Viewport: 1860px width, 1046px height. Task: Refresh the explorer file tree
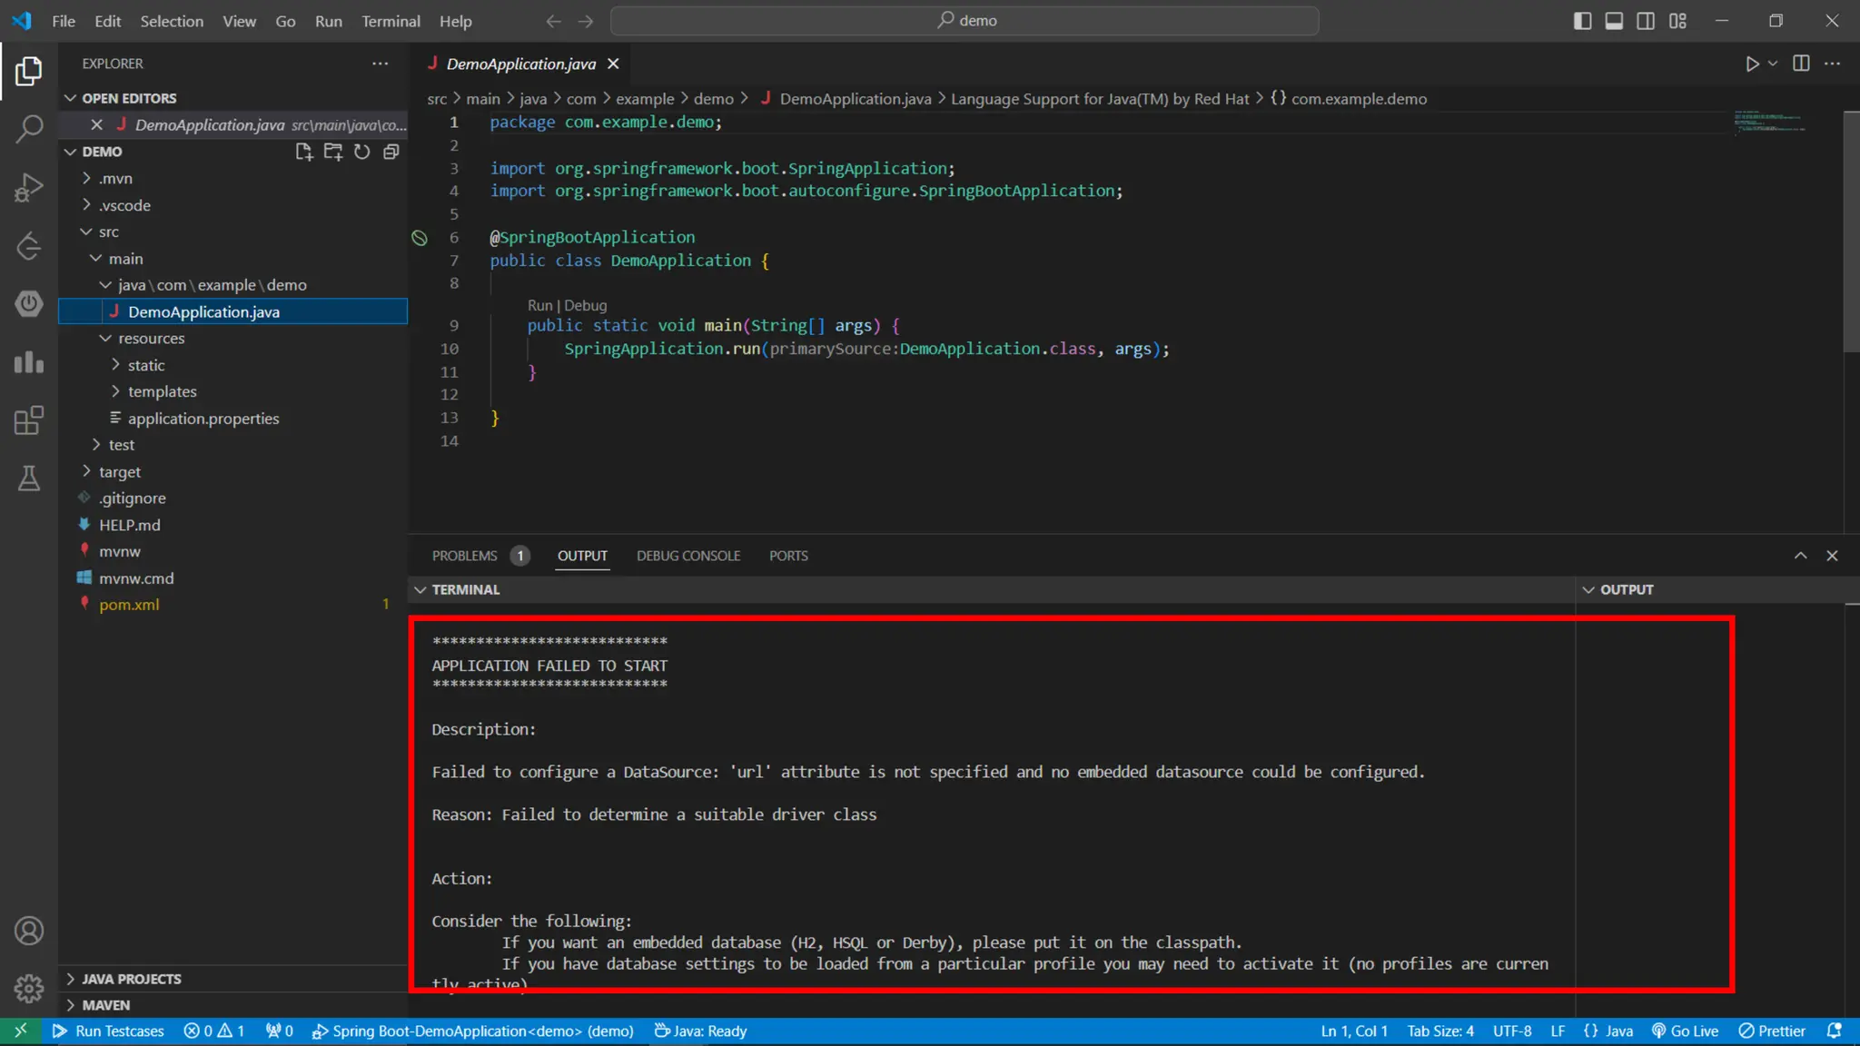(x=361, y=152)
